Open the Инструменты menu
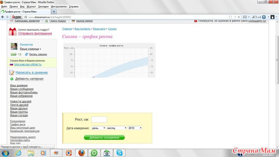This screenshot has width=279, height=157. click(59, 6)
